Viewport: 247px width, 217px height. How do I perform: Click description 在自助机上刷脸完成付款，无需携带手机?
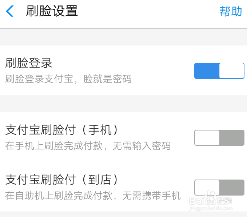[93, 196]
